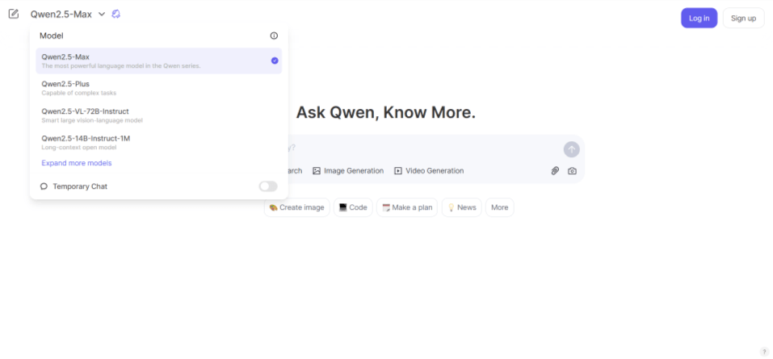Click the Sign up button
The image size is (773, 359).
743,19
